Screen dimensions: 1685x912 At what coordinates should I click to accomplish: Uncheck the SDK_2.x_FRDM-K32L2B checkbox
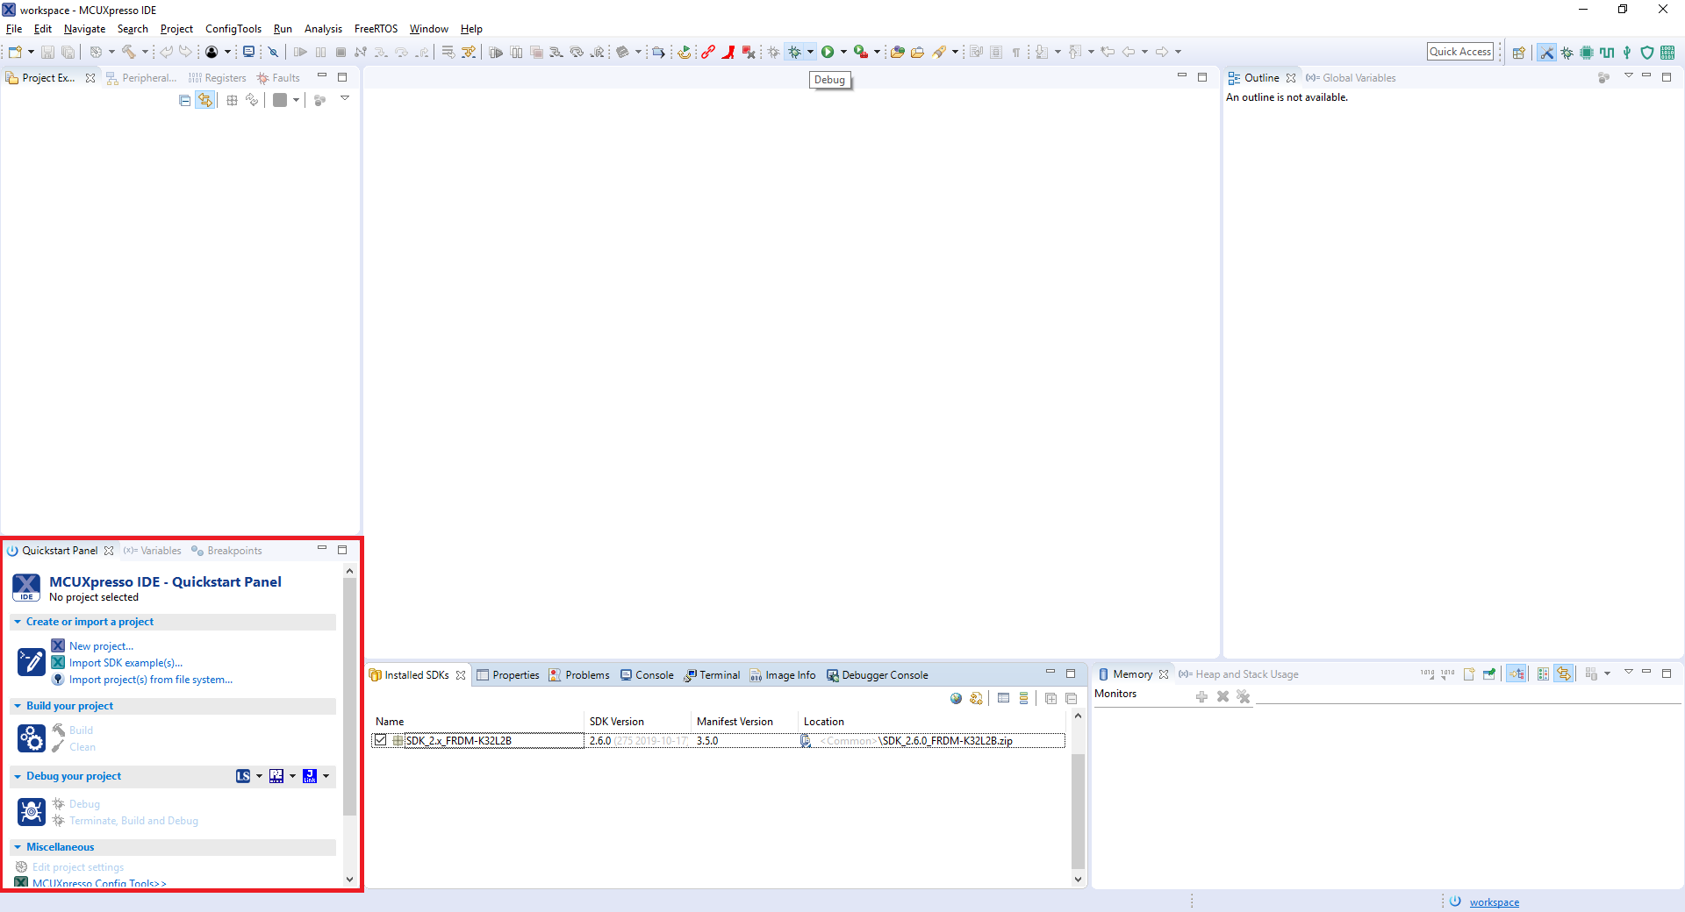381,741
